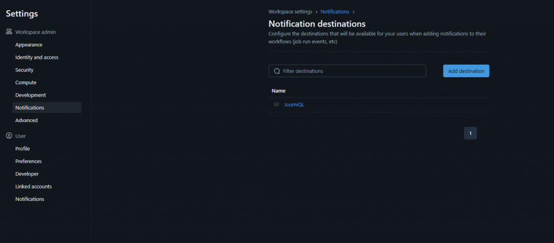
Task: Navigate to Development settings
Action: (x=30, y=95)
